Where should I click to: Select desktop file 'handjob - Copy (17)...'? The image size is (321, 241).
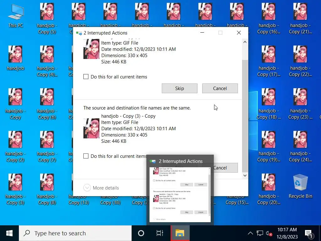(x=269, y=61)
